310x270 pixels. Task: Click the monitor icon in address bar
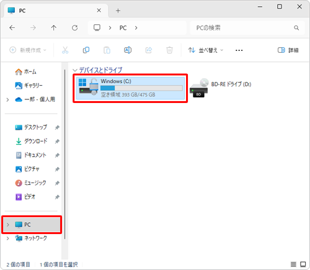click(97, 27)
